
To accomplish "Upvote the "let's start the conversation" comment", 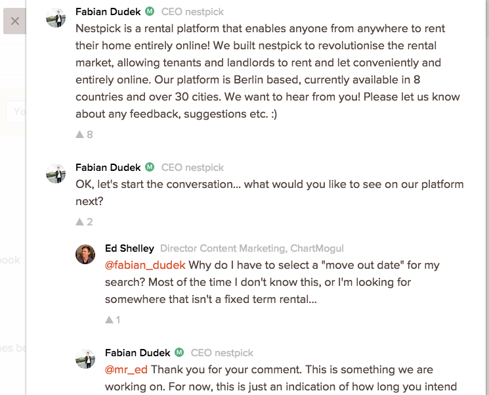I will [80, 221].
